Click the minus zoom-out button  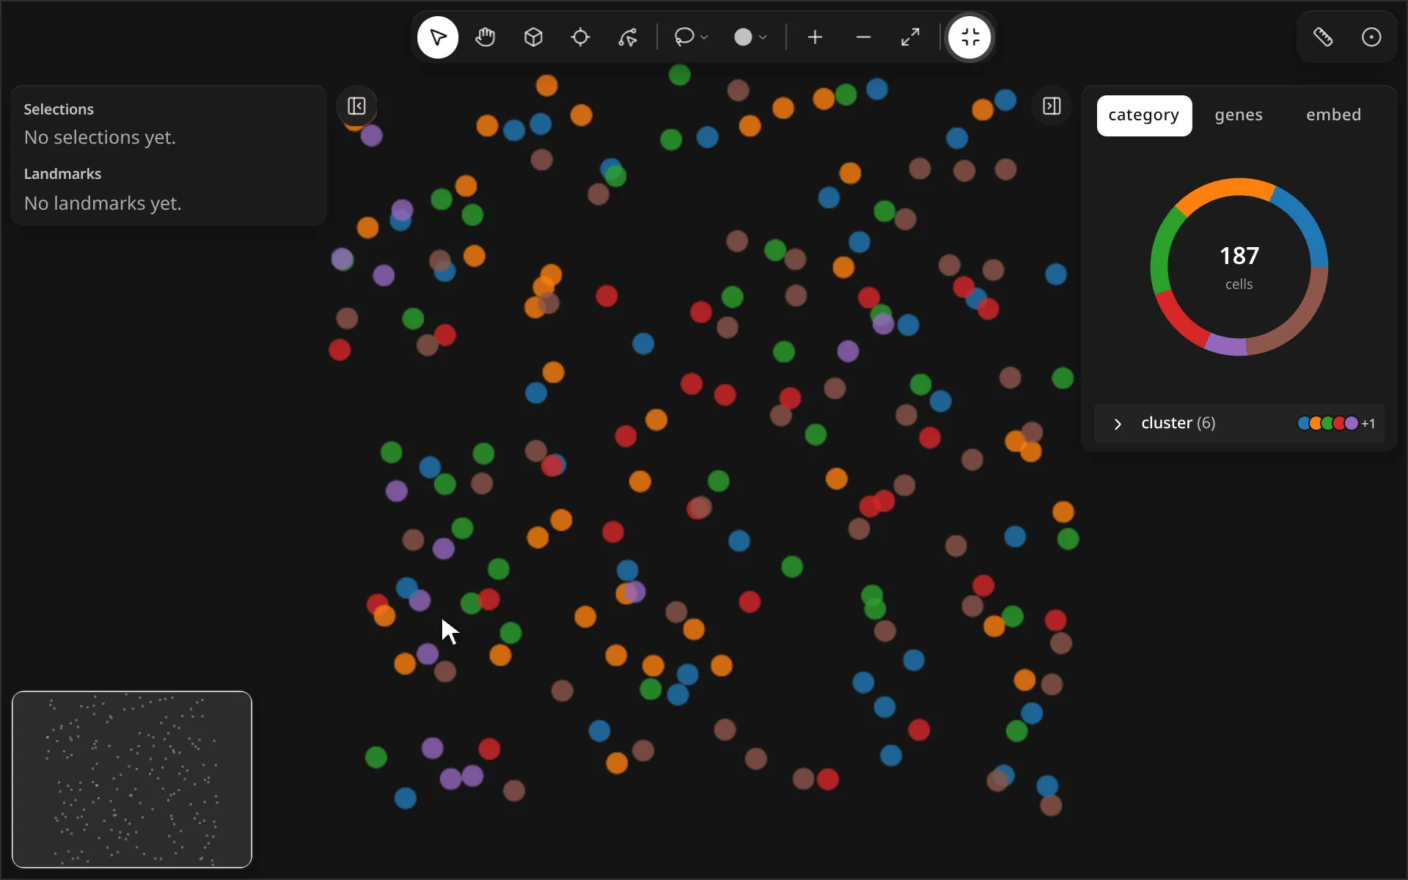click(x=863, y=37)
